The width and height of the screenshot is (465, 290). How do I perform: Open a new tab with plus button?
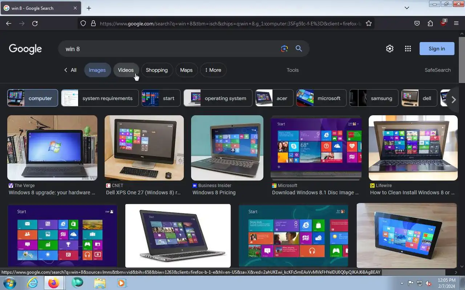89,8
